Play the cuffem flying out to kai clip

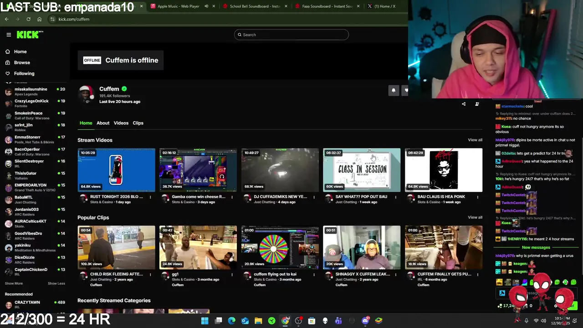[280, 247]
